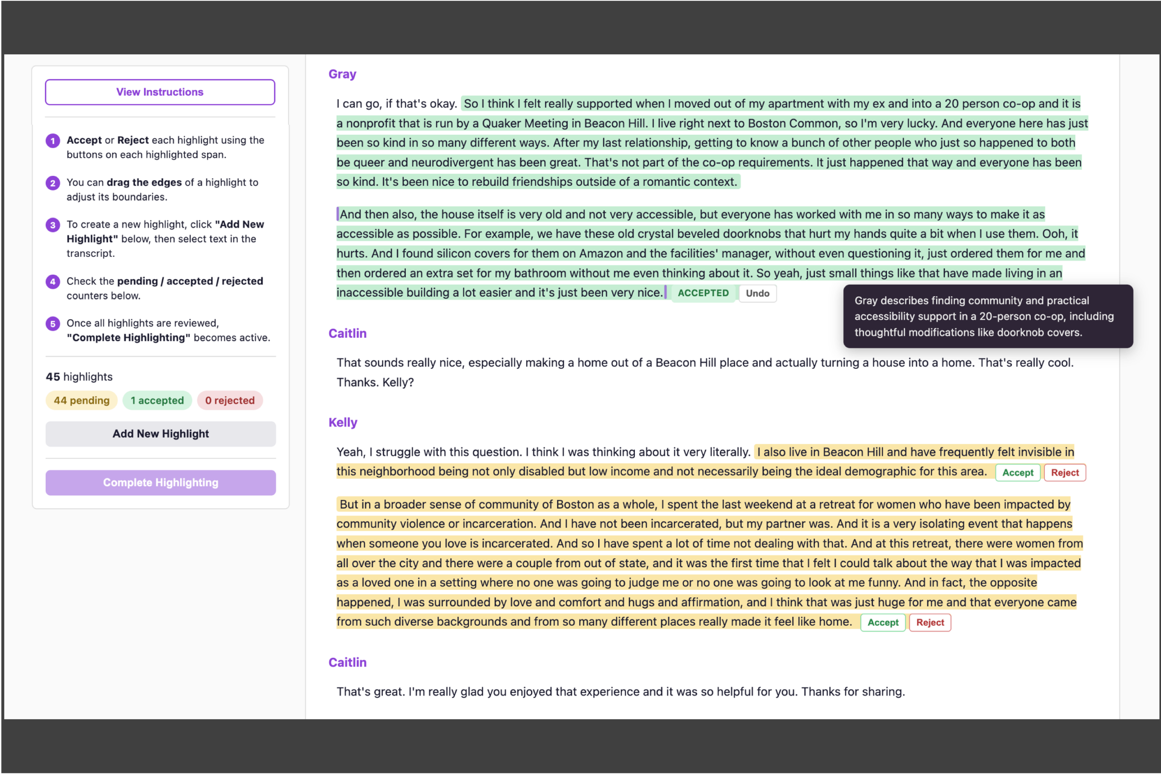Screen dimensions: 1161x774
Task: Reject Kelly's Beacon Hill invisible highlight
Action: [1065, 472]
